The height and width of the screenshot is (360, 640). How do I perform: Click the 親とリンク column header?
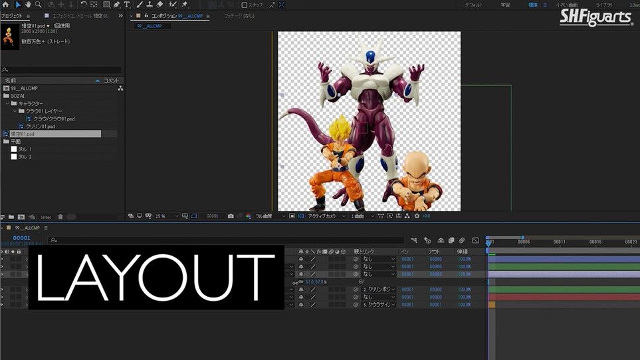(x=364, y=252)
